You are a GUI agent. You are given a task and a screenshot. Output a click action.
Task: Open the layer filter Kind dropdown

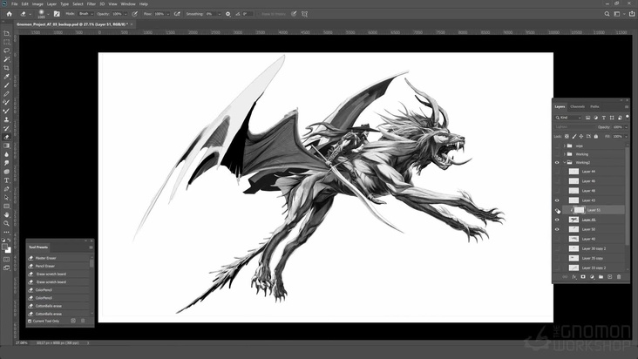pos(569,118)
